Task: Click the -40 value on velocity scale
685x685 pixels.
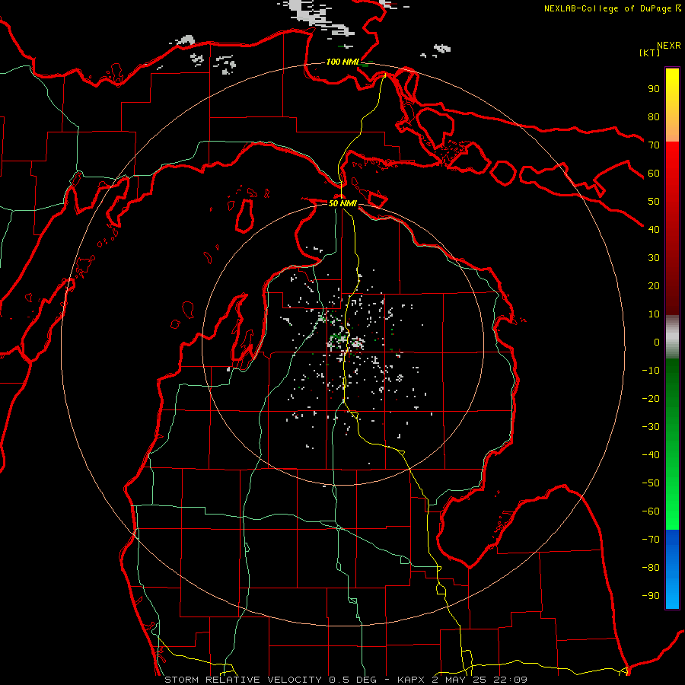Action: (x=651, y=455)
